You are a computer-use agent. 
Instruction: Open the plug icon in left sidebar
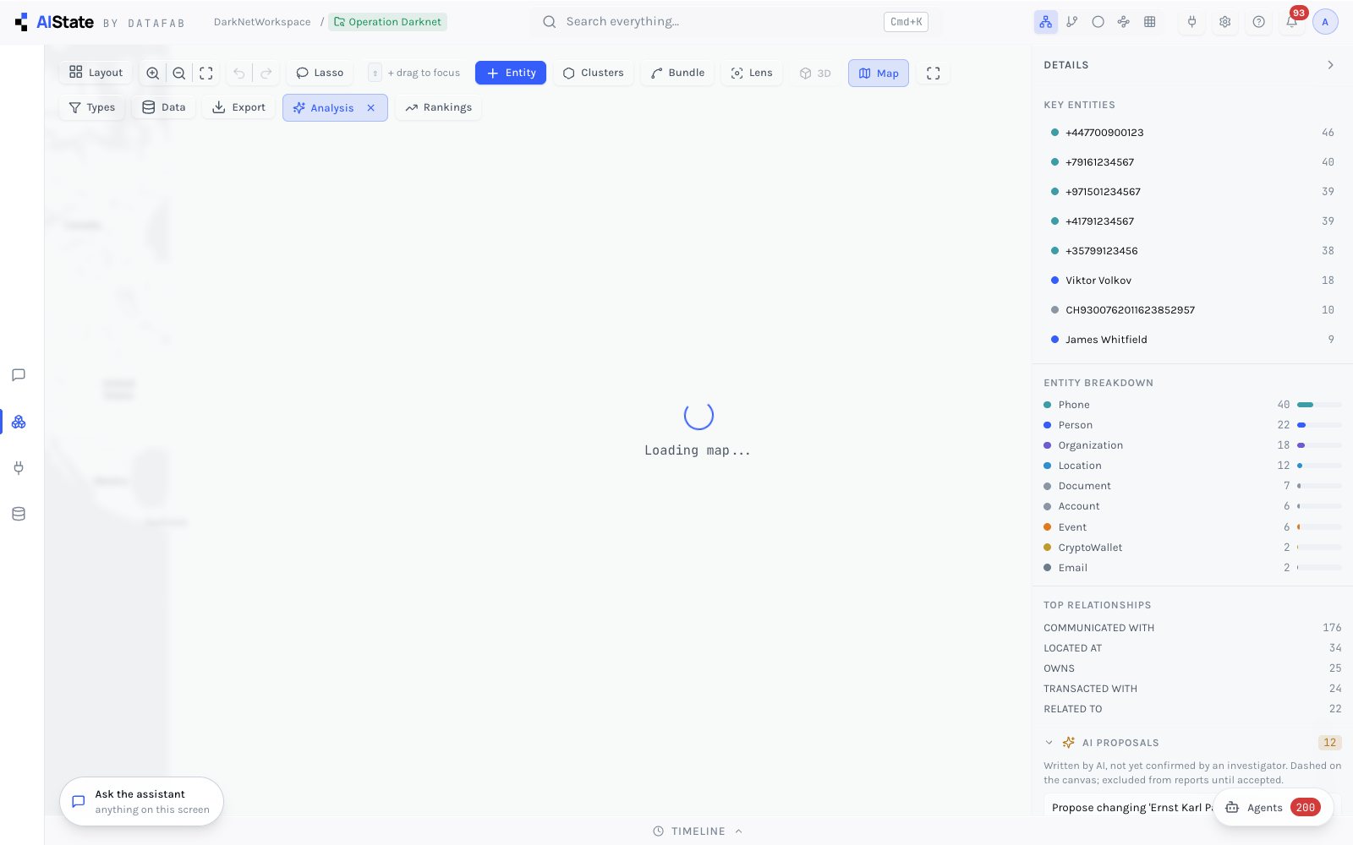click(19, 467)
